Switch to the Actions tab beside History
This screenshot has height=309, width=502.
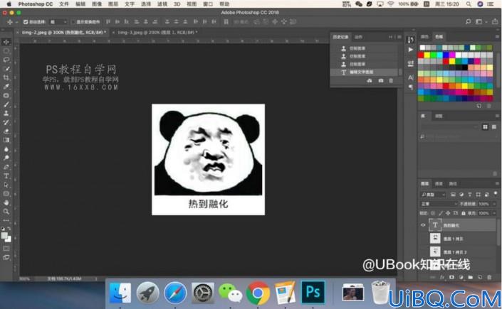(x=358, y=37)
